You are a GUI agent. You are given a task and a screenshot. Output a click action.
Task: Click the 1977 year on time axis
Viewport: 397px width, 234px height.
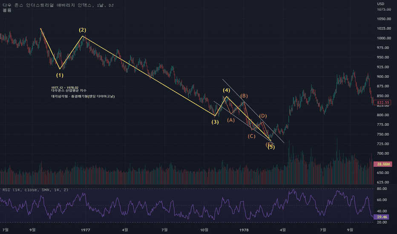[x=86, y=230]
